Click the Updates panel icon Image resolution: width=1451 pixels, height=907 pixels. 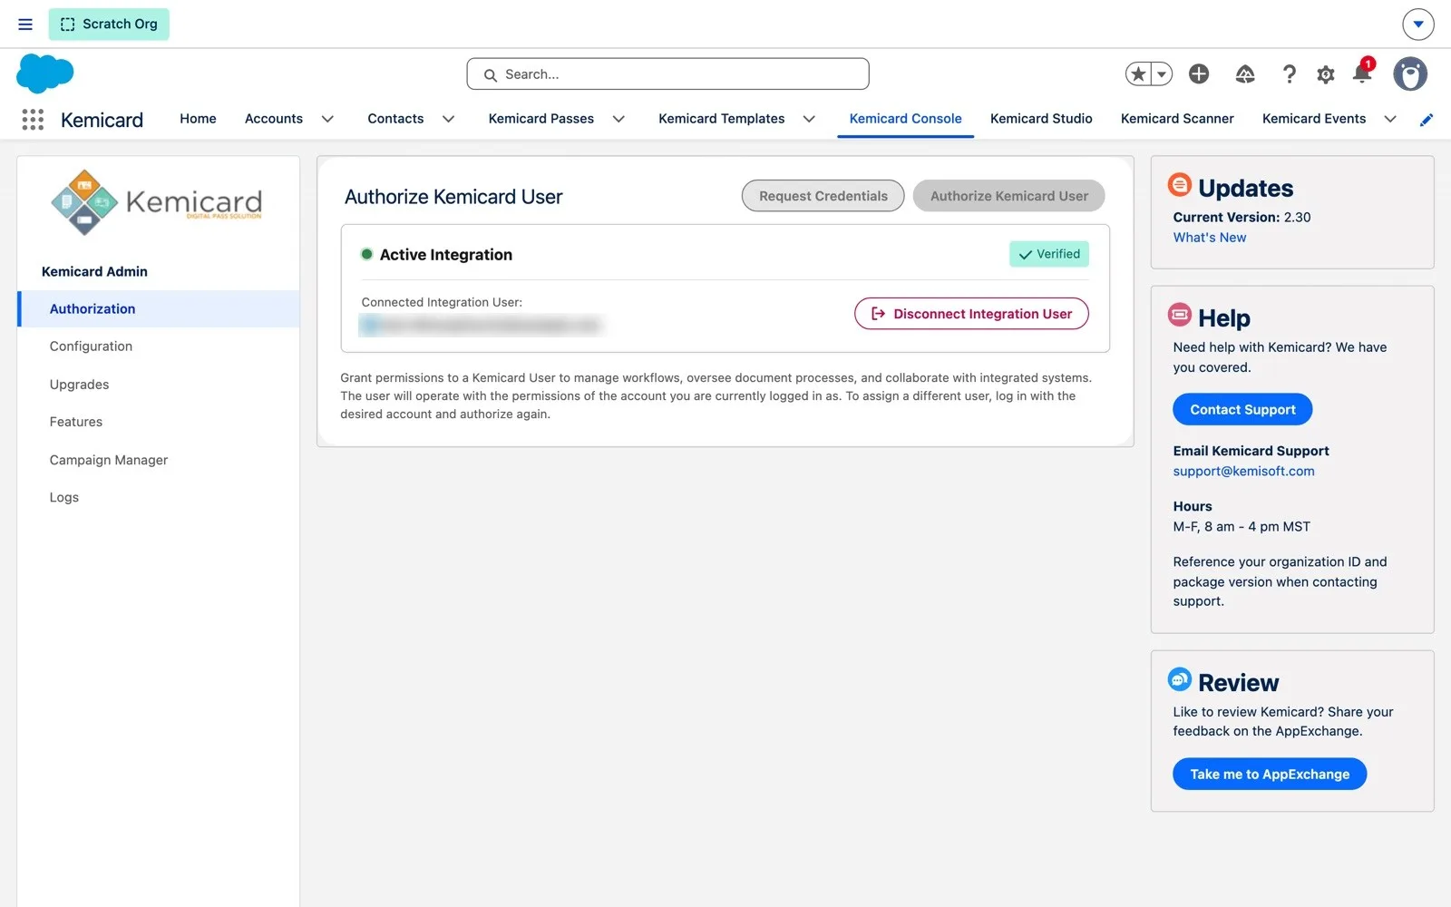coord(1179,185)
